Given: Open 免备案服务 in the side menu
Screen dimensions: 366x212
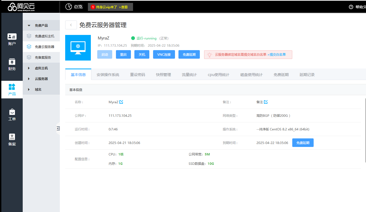Looking at the screenshot, I should point(41,57).
